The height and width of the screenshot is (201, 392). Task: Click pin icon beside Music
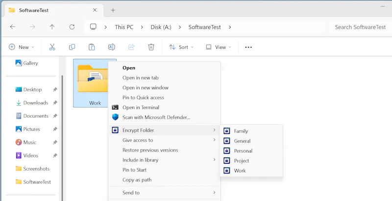(x=55, y=142)
